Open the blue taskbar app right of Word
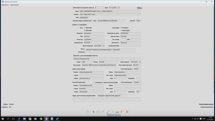 [x=57, y=119]
